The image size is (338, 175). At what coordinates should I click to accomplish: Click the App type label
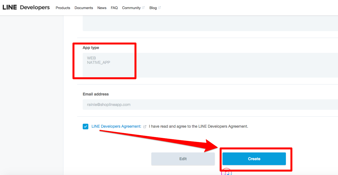coord(91,48)
